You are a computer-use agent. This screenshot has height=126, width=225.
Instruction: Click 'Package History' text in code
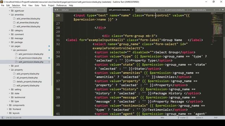(x=168, y=93)
